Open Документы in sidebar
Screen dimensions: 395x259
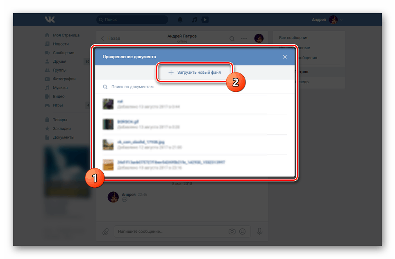tap(64, 137)
